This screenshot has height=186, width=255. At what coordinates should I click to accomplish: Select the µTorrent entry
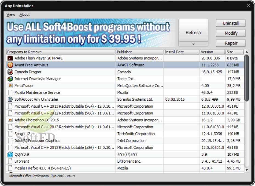(125, 161)
